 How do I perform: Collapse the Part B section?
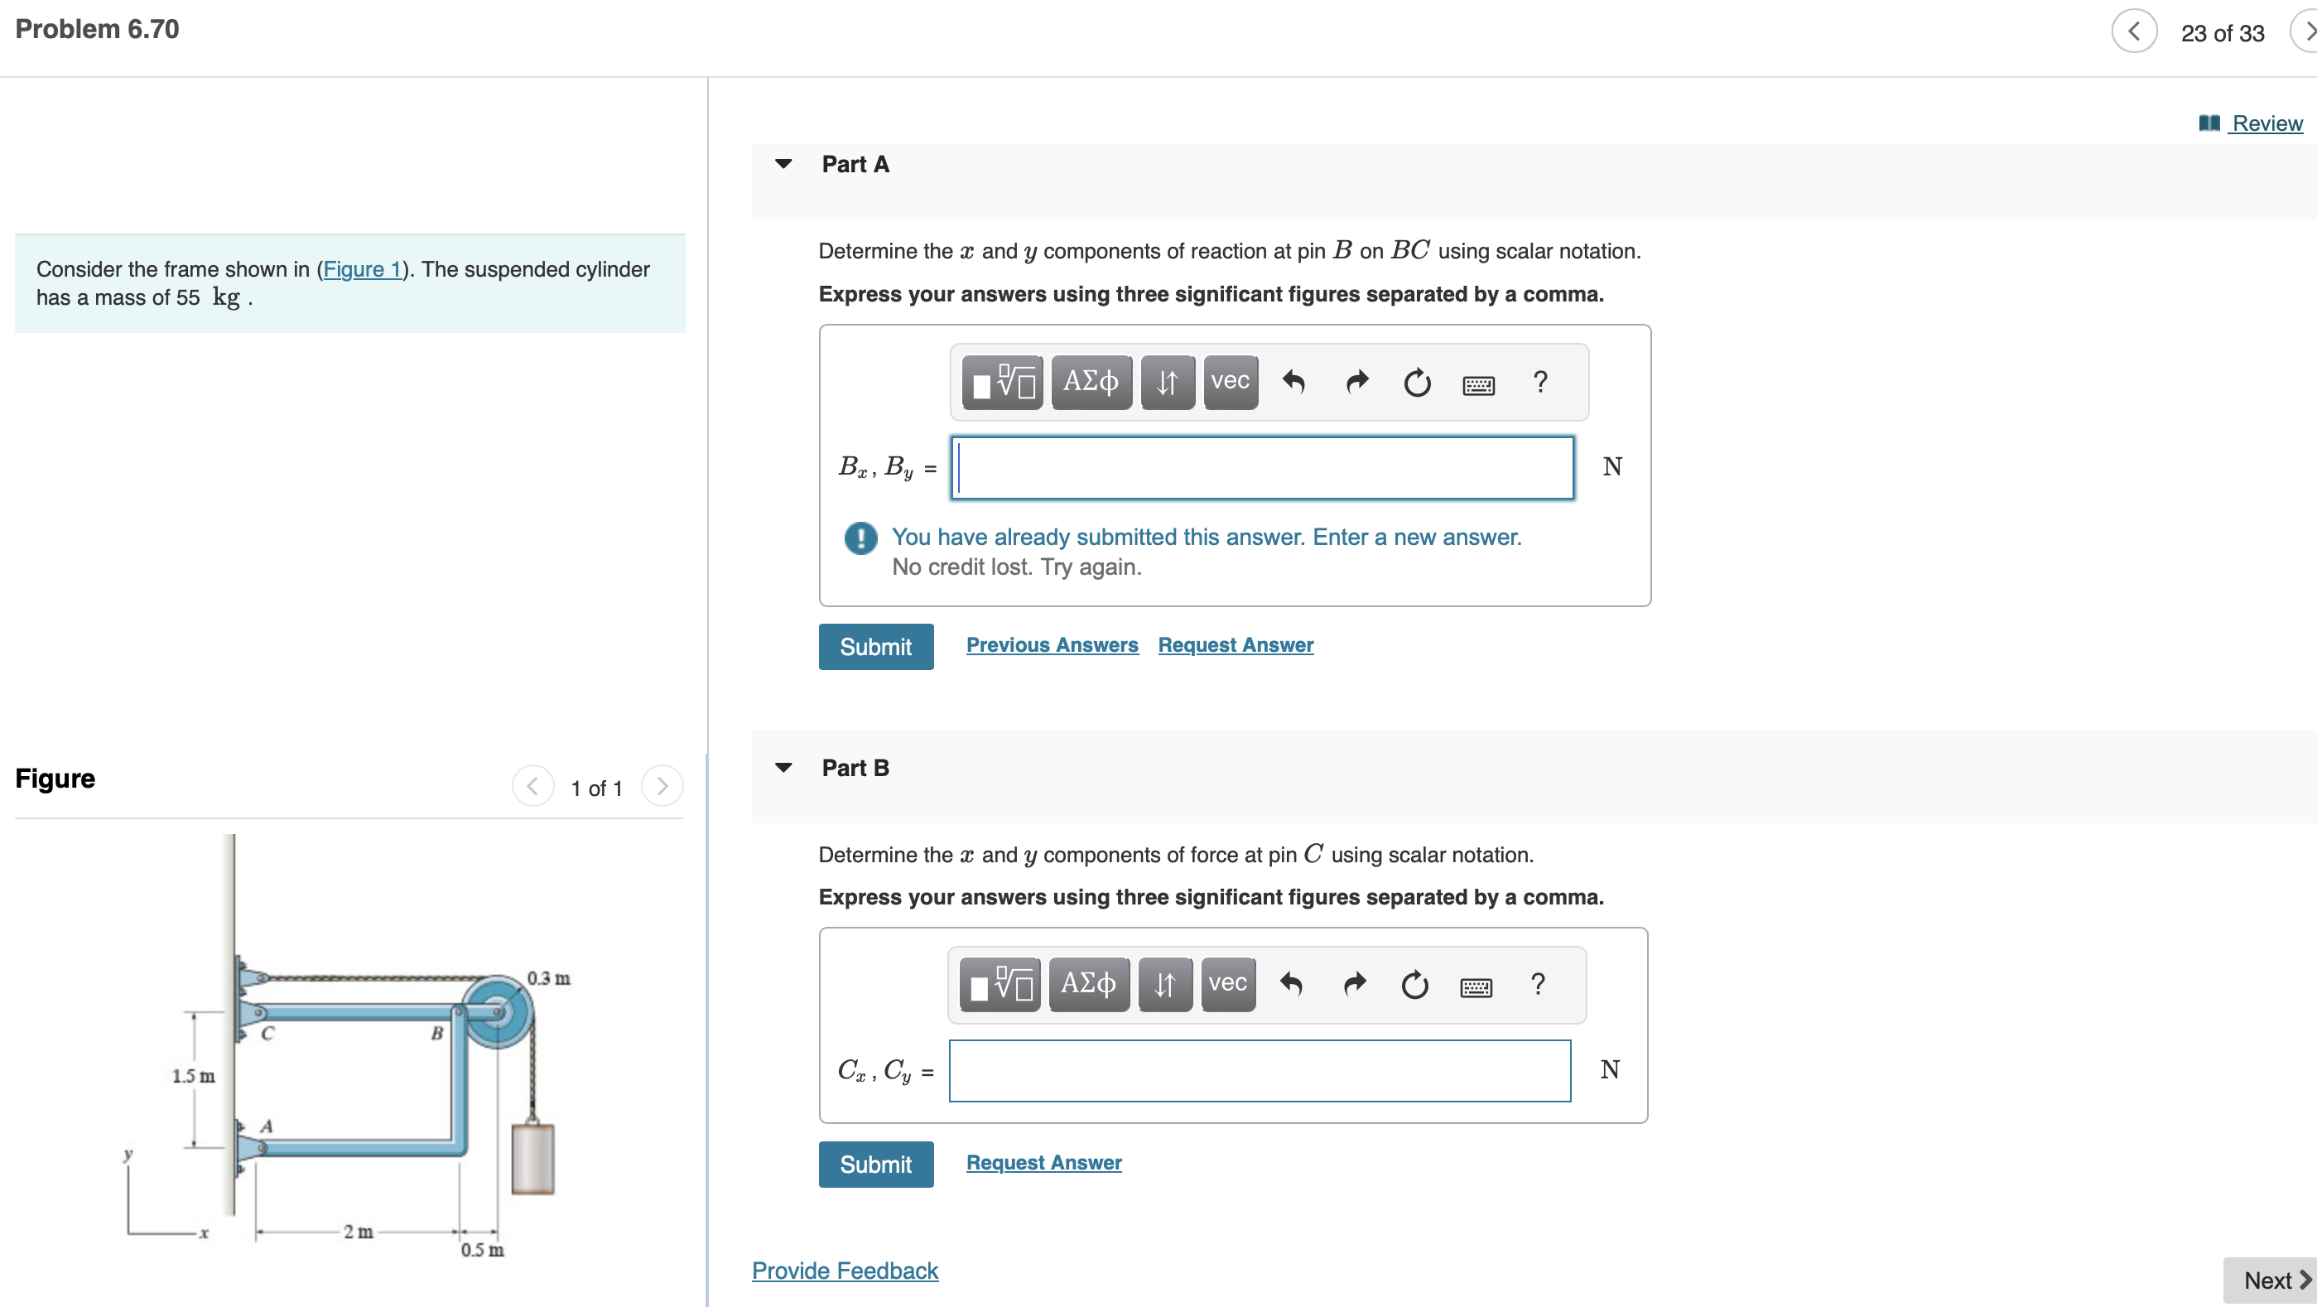pyautogui.click(x=783, y=767)
